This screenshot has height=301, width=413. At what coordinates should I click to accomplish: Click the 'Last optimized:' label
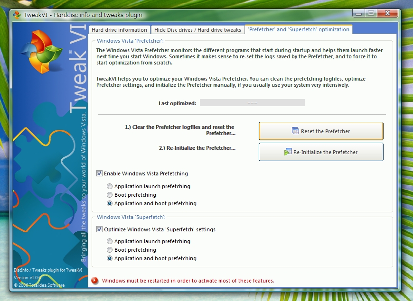pyautogui.click(x=177, y=103)
